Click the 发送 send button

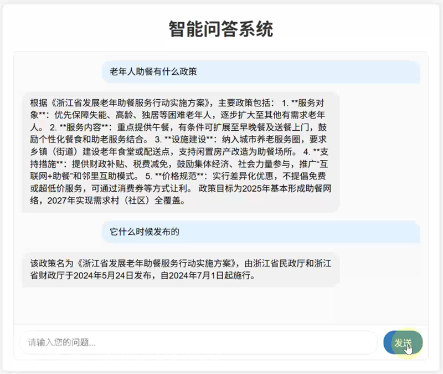[403, 342]
